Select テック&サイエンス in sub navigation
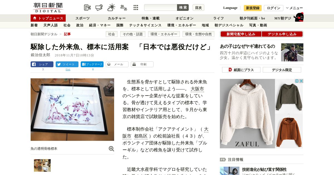334x175 pixels. (145, 25)
